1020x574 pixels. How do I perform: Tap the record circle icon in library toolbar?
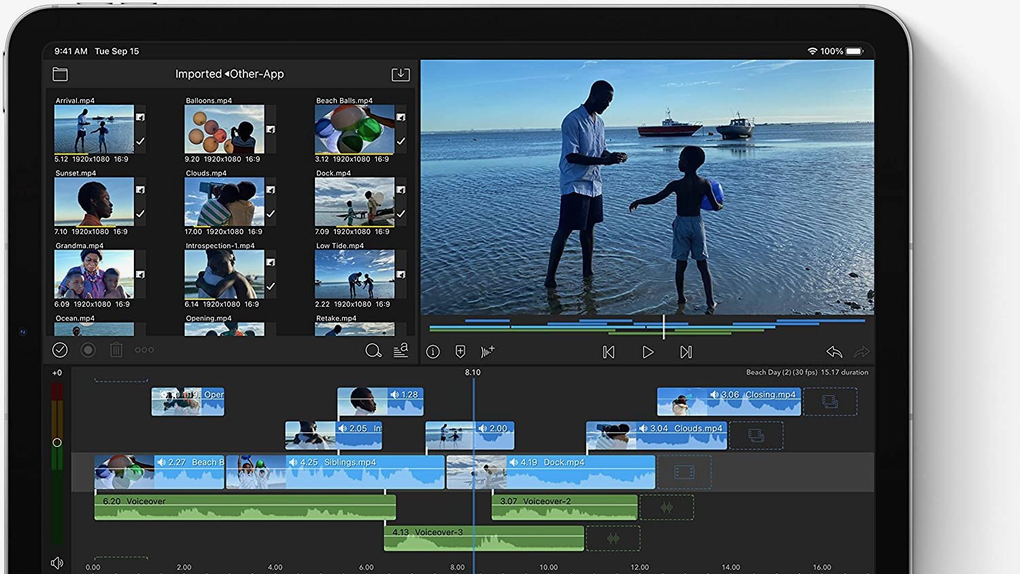coord(88,350)
